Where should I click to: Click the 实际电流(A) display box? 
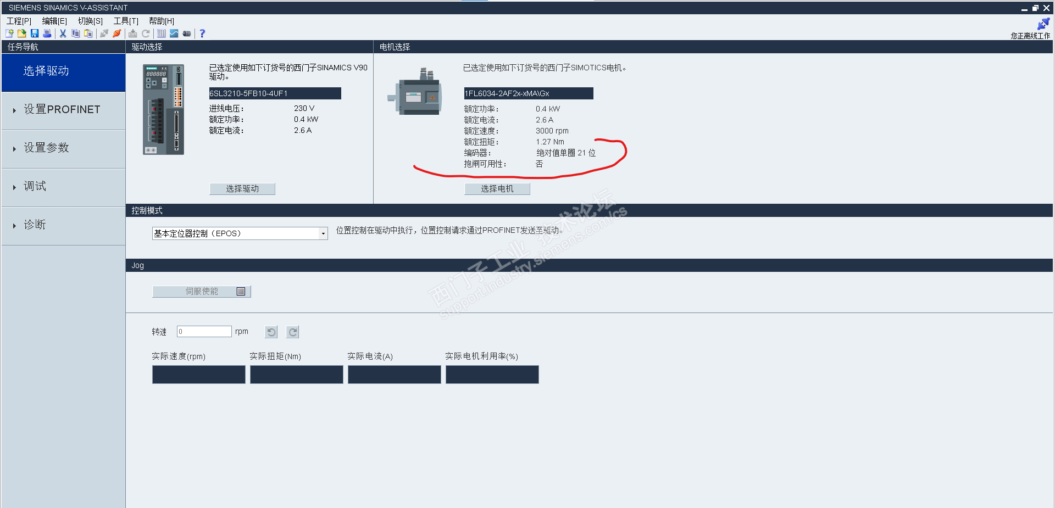click(x=395, y=375)
